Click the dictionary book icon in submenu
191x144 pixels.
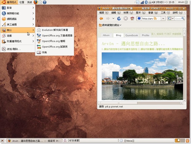(39, 52)
